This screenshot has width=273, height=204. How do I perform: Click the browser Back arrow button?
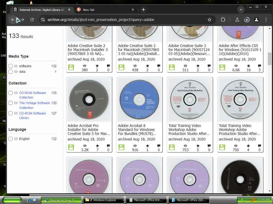[13, 20]
